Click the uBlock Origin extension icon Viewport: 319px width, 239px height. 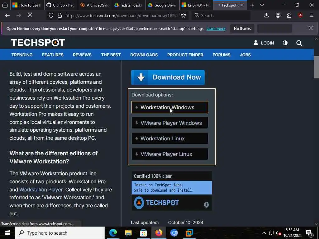coord(300,16)
